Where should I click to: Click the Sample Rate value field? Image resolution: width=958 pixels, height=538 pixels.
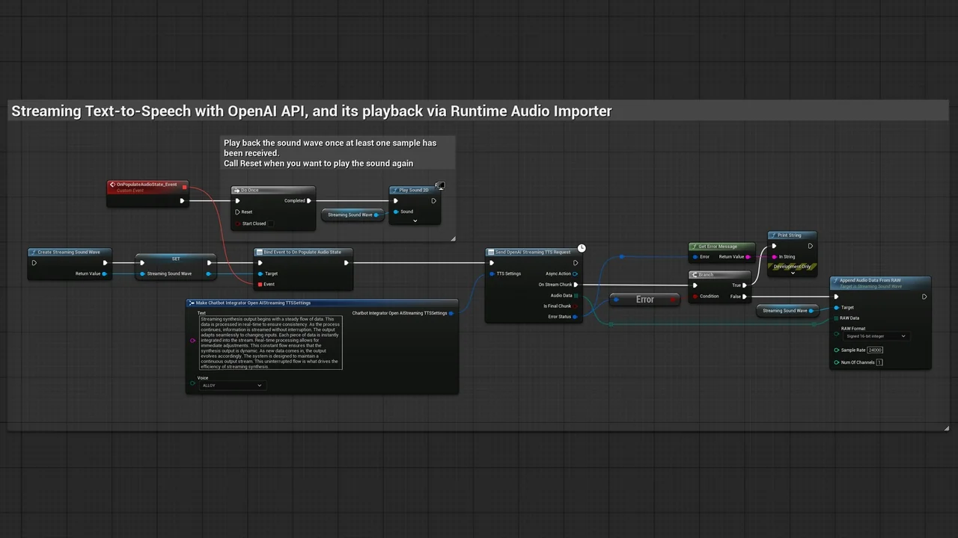coord(875,350)
